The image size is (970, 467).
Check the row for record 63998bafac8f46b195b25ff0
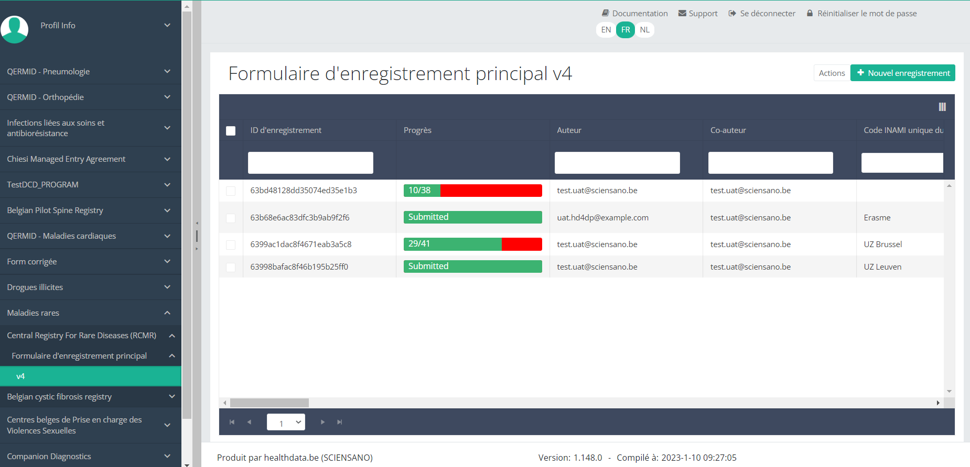(x=231, y=267)
